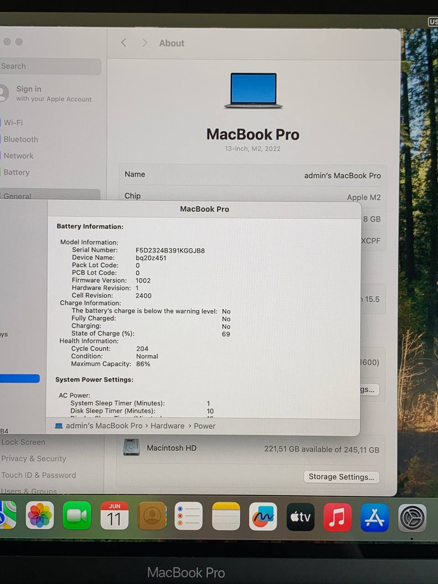Open the App Store from the Dock

(375, 518)
